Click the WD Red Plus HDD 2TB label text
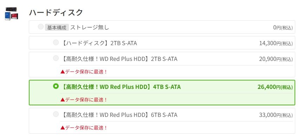303x140 pixels. click(x=119, y=59)
